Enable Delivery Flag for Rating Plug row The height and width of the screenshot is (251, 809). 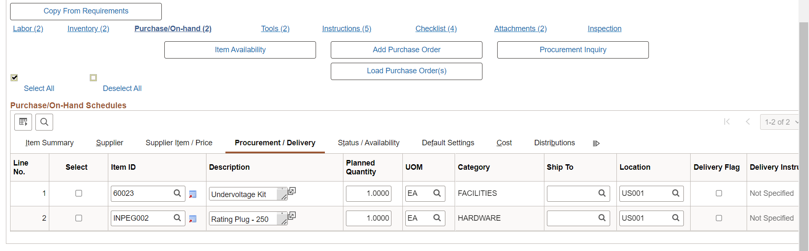(719, 218)
